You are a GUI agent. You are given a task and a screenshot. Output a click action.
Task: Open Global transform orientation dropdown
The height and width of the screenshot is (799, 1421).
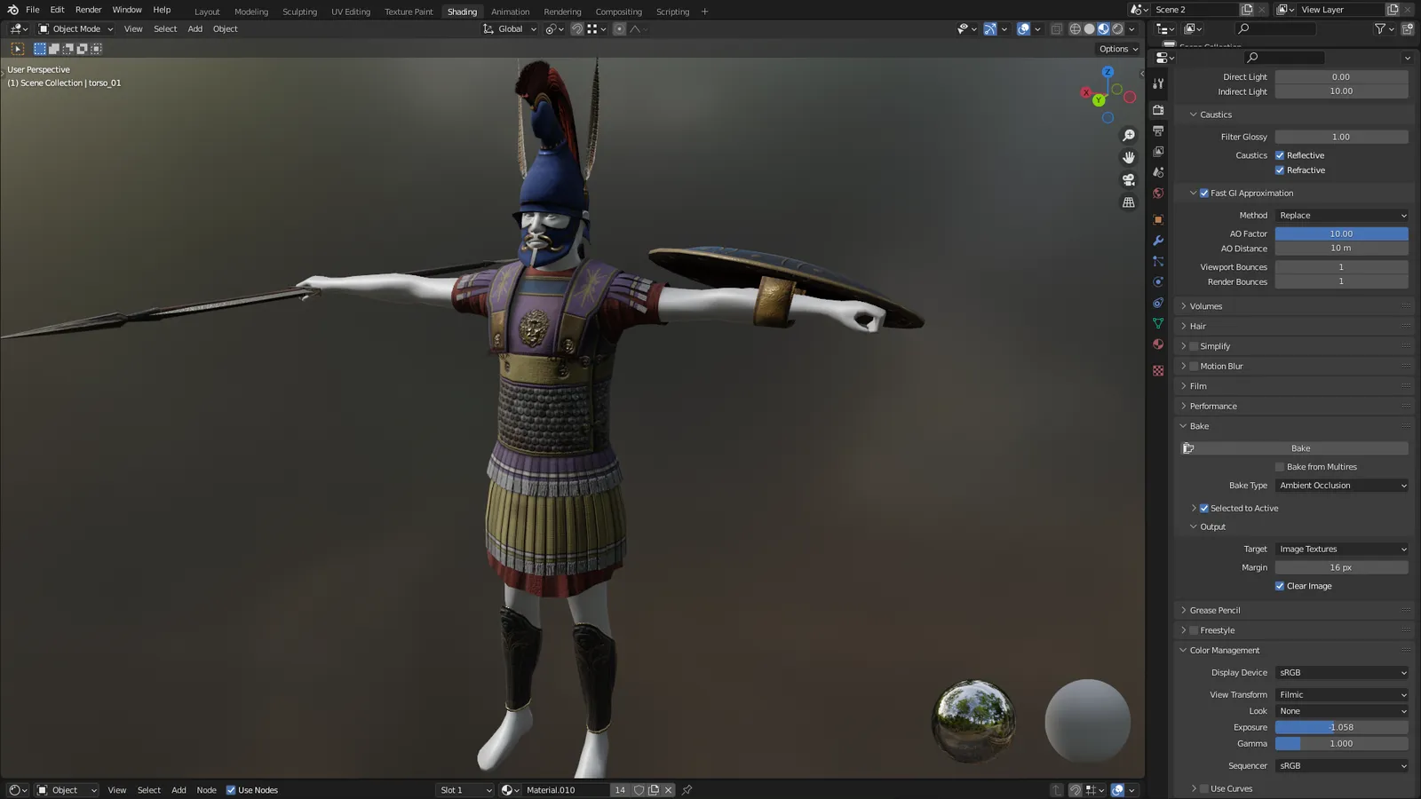pos(510,29)
